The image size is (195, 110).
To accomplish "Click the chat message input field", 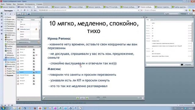I will tap(163, 64).
